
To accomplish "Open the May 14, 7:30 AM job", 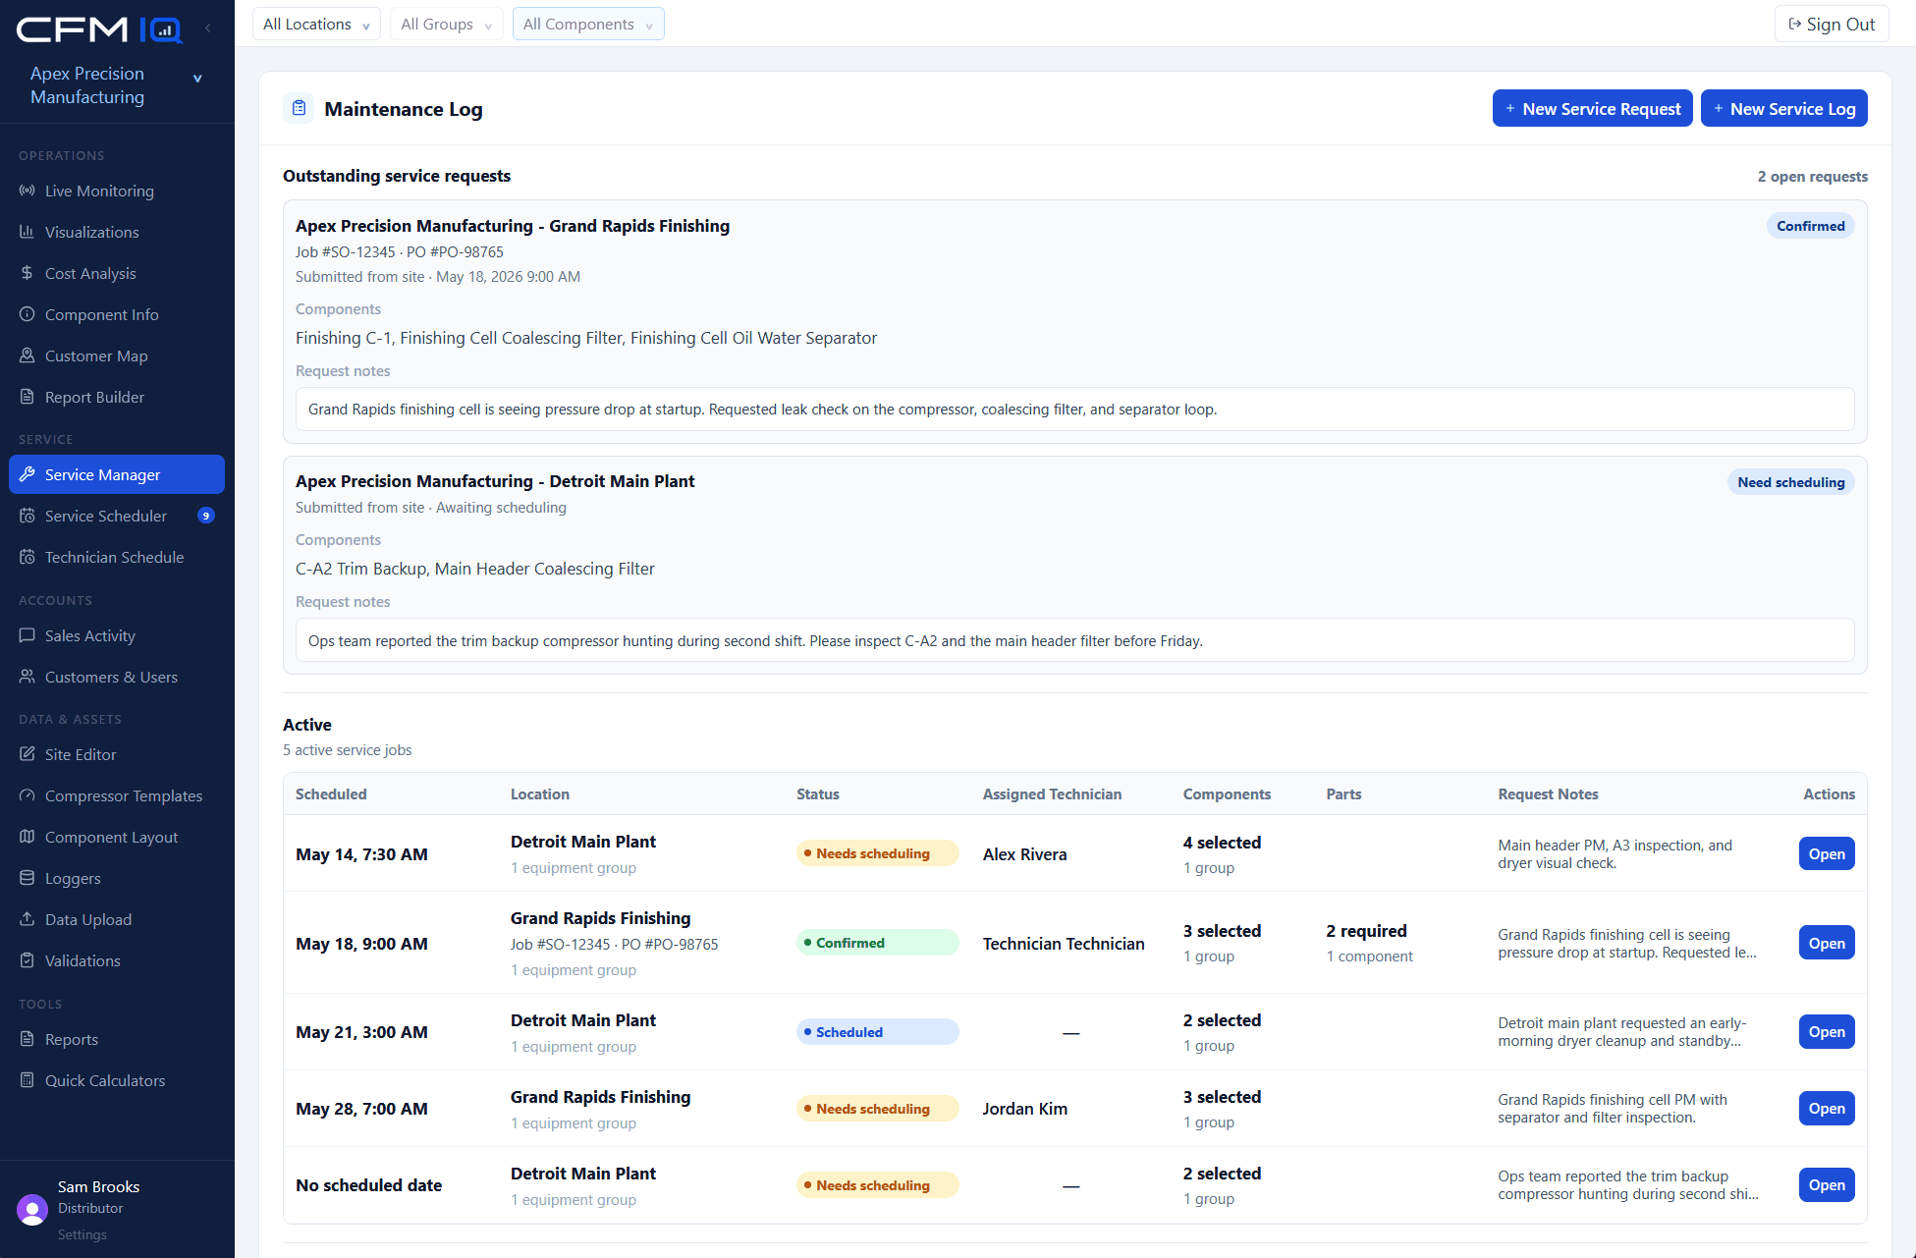I will pos(1827,853).
